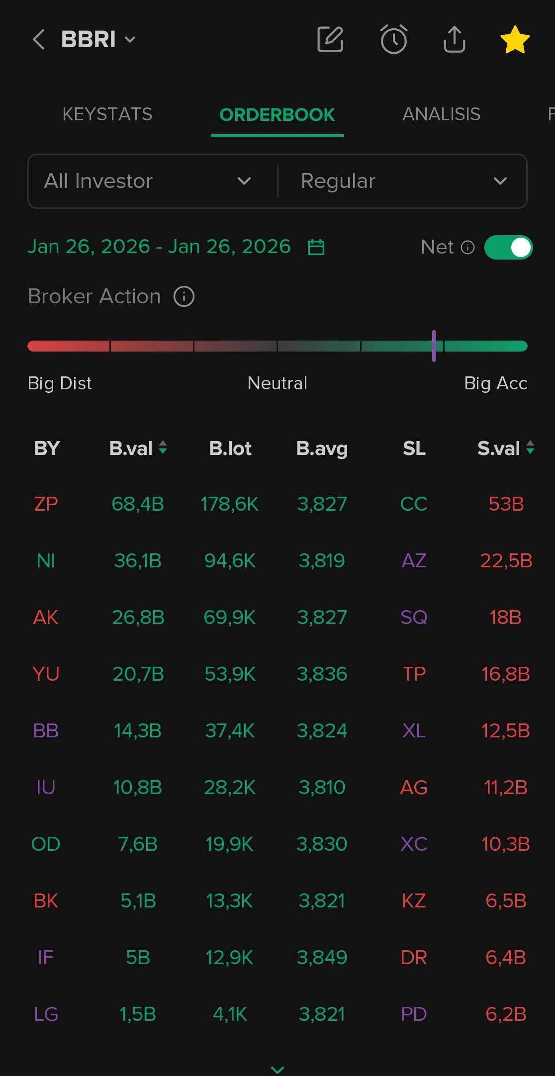Open the date range calendar icon
Viewport: 555px width, 1076px height.
click(316, 247)
